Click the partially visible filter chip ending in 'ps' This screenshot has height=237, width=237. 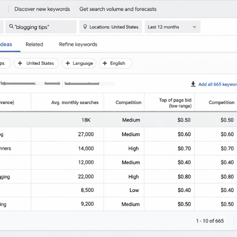coord(5,63)
